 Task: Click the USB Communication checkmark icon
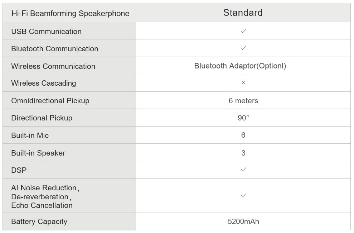[243, 31]
